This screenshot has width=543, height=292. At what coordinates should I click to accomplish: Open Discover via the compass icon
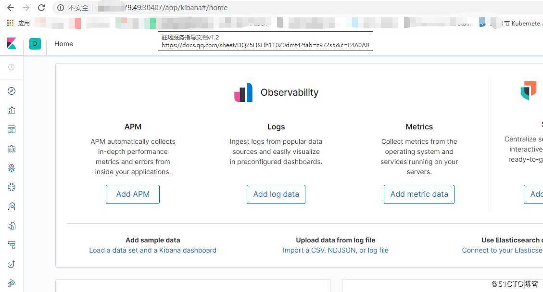point(12,91)
